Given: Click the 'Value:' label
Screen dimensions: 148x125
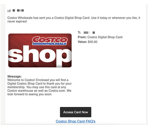Looking at the screenshot, I should click(x=82, y=42).
